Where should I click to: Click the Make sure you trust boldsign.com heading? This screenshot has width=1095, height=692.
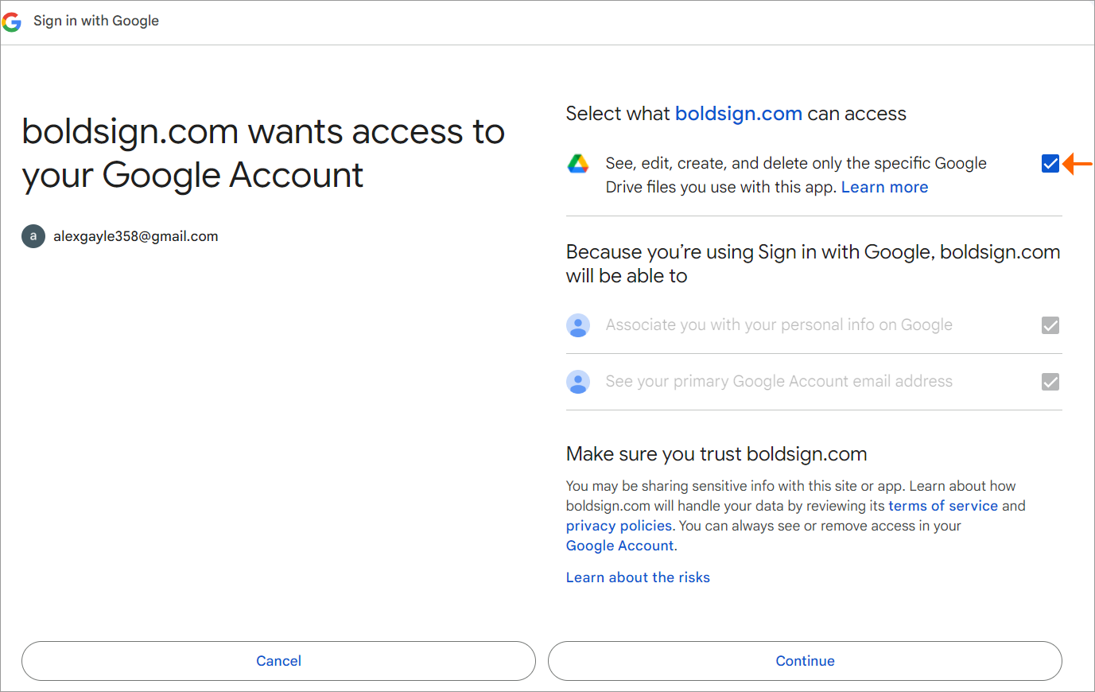[716, 454]
